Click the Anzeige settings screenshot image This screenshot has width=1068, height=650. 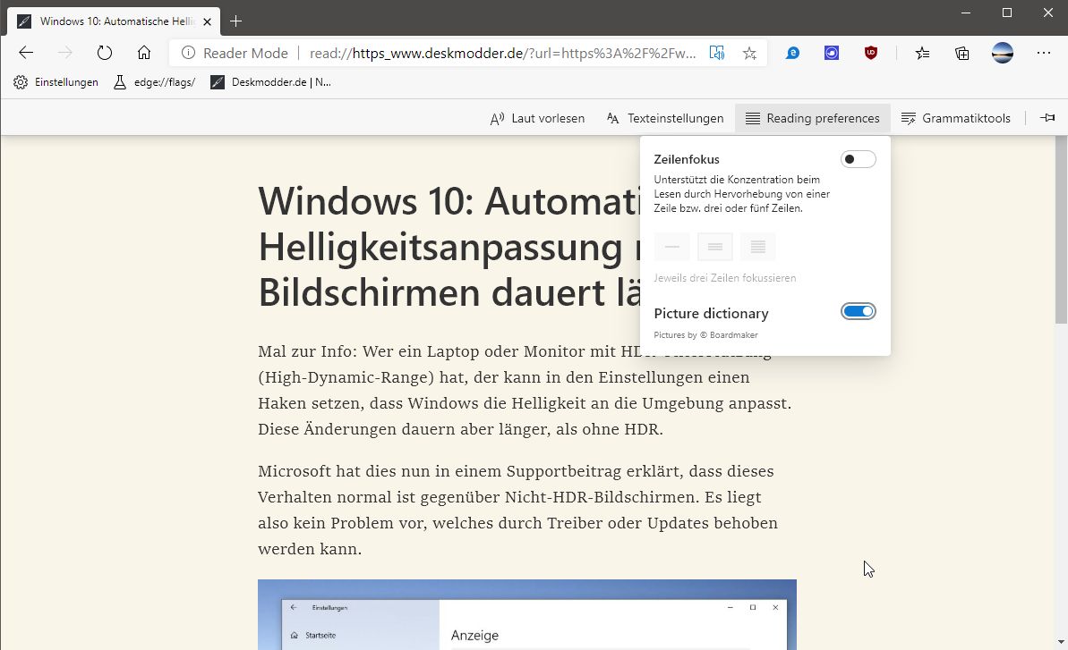tap(527, 614)
